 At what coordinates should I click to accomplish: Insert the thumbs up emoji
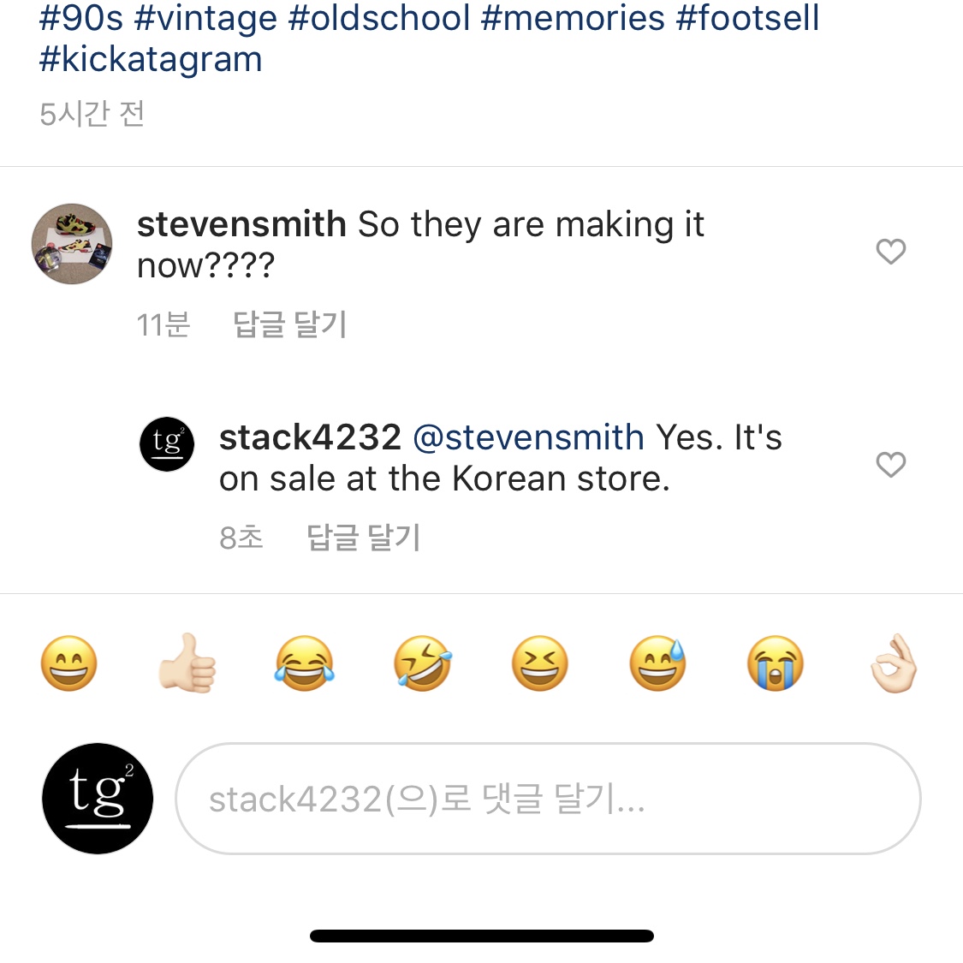[187, 663]
